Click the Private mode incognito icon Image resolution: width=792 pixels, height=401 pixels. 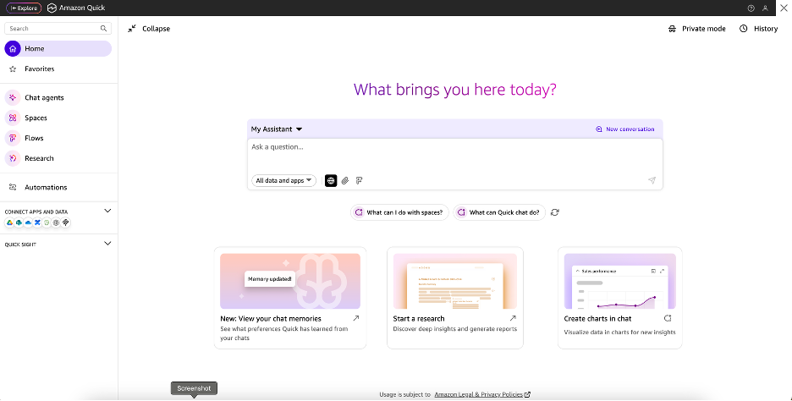click(672, 29)
